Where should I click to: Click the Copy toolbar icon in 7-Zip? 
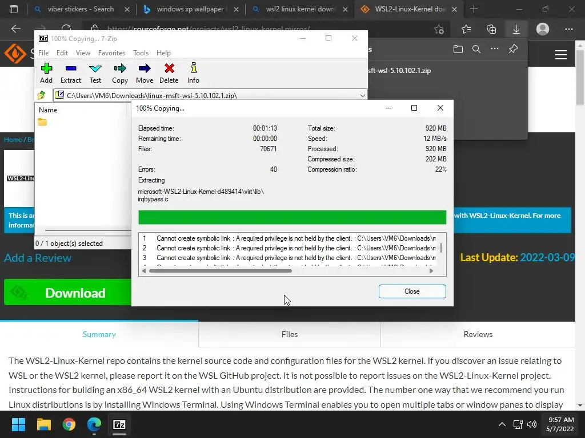pyautogui.click(x=120, y=74)
